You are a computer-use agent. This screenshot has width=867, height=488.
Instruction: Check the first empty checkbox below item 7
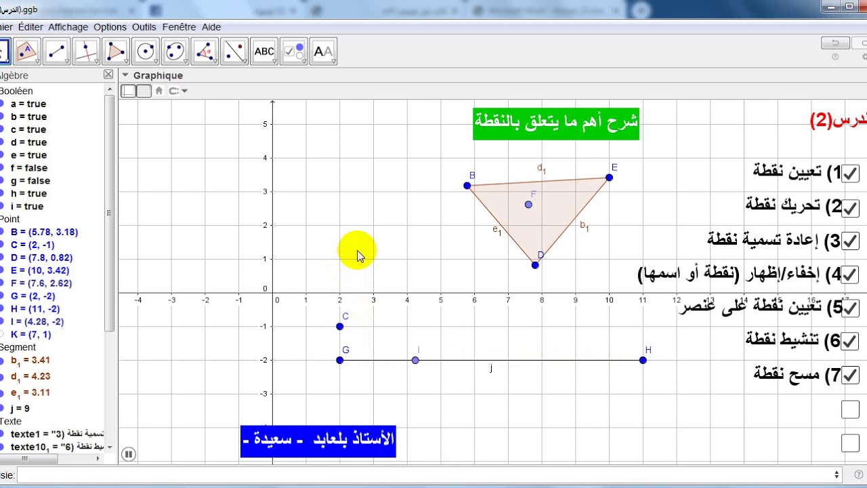(x=850, y=409)
